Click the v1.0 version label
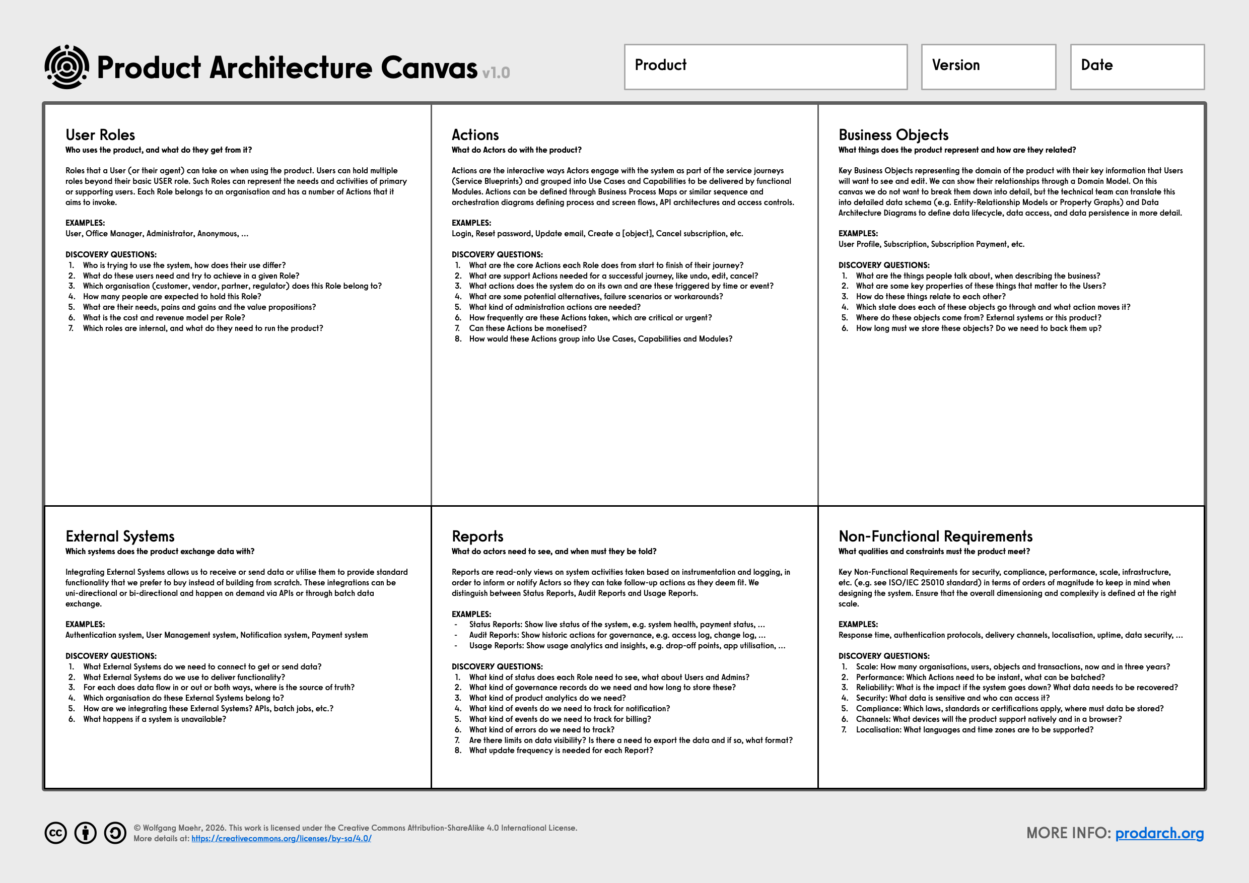Screen dimensions: 1249x883 496,73
